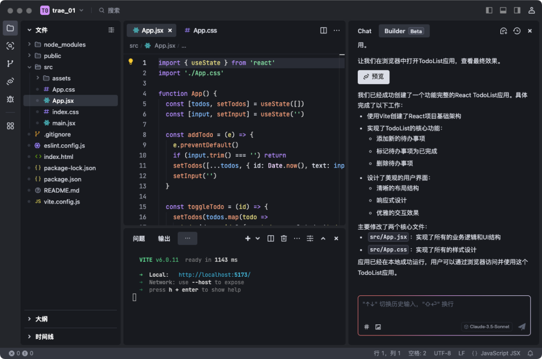Click the lightbulb quick-fix icon
542x359 pixels.
[130, 62]
